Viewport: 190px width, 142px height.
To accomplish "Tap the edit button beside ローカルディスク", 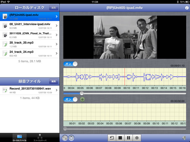I will coord(54,8).
